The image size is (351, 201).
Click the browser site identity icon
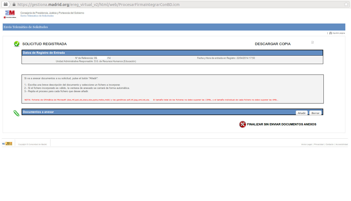(x=5, y=4)
